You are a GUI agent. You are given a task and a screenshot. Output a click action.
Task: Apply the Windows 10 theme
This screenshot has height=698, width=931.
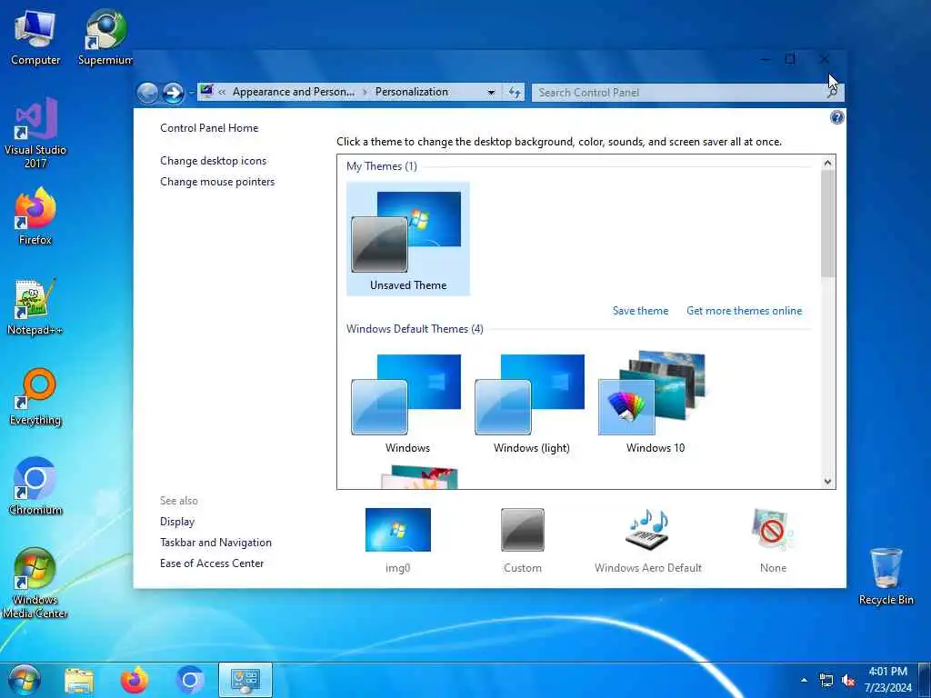655,403
